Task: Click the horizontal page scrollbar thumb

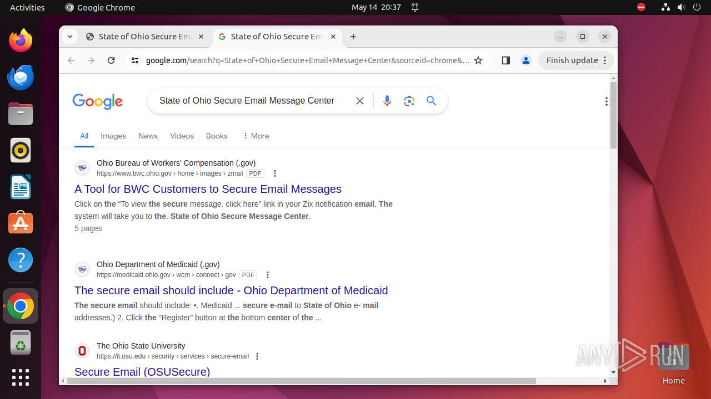Action: click(302, 381)
